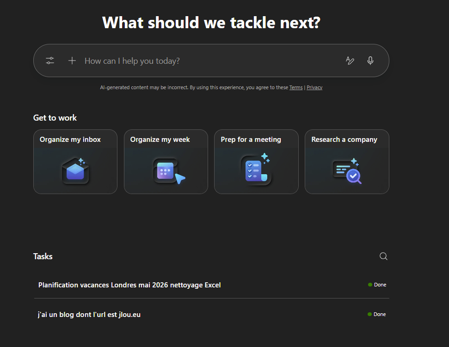This screenshot has width=449, height=347.
Task: Select the 'Organize my week' card title
Action: click(x=160, y=140)
